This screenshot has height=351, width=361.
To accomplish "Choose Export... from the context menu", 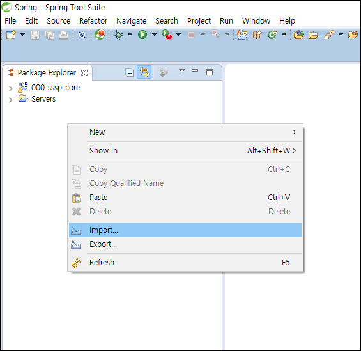I will 185,244.
